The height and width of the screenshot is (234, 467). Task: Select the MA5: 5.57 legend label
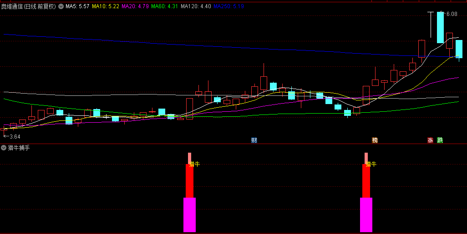point(77,6)
